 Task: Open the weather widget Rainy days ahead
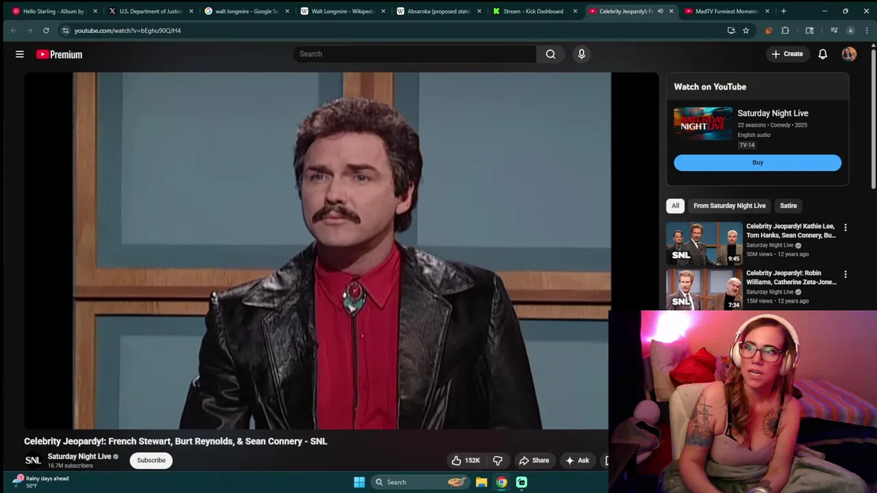coord(41,482)
